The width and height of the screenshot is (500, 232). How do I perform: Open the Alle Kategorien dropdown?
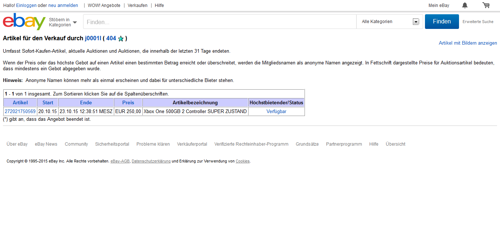click(x=390, y=22)
